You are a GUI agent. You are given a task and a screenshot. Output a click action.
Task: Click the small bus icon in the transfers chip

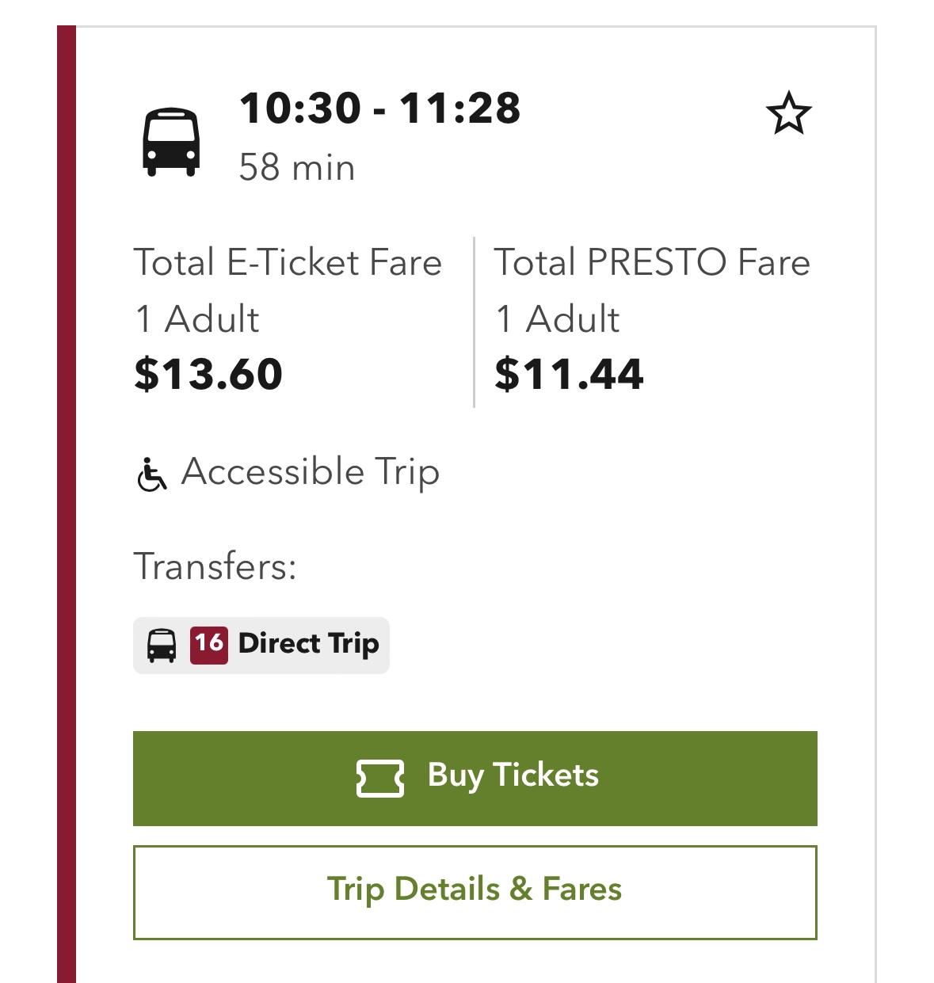point(162,645)
